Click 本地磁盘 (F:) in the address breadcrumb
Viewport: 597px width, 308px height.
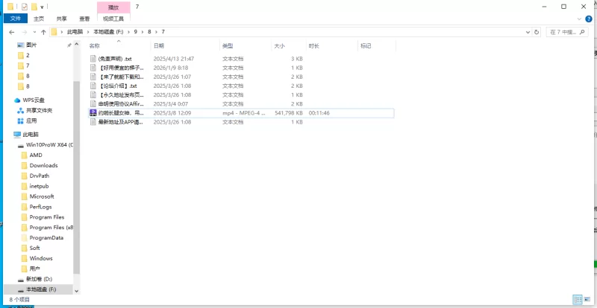click(108, 32)
